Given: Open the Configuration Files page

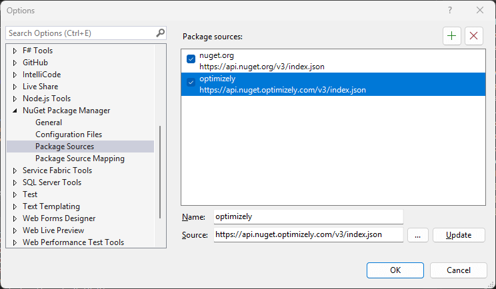Looking at the screenshot, I should point(69,135).
